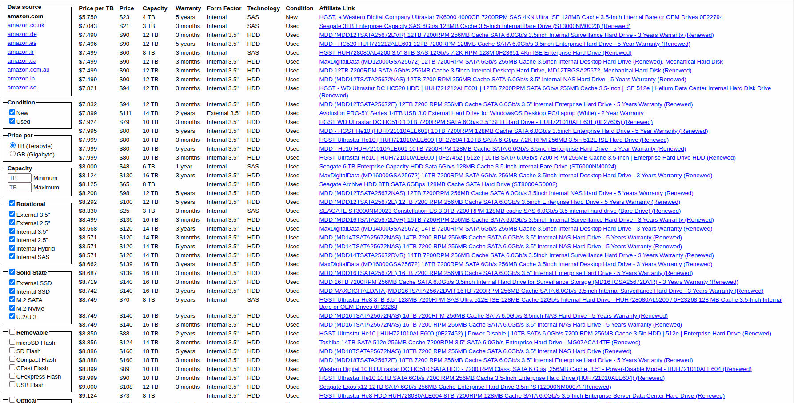Screen dimensions: 794x403
Task: Open Seagate Archive HDD 8TB link
Action: (438, 184)
